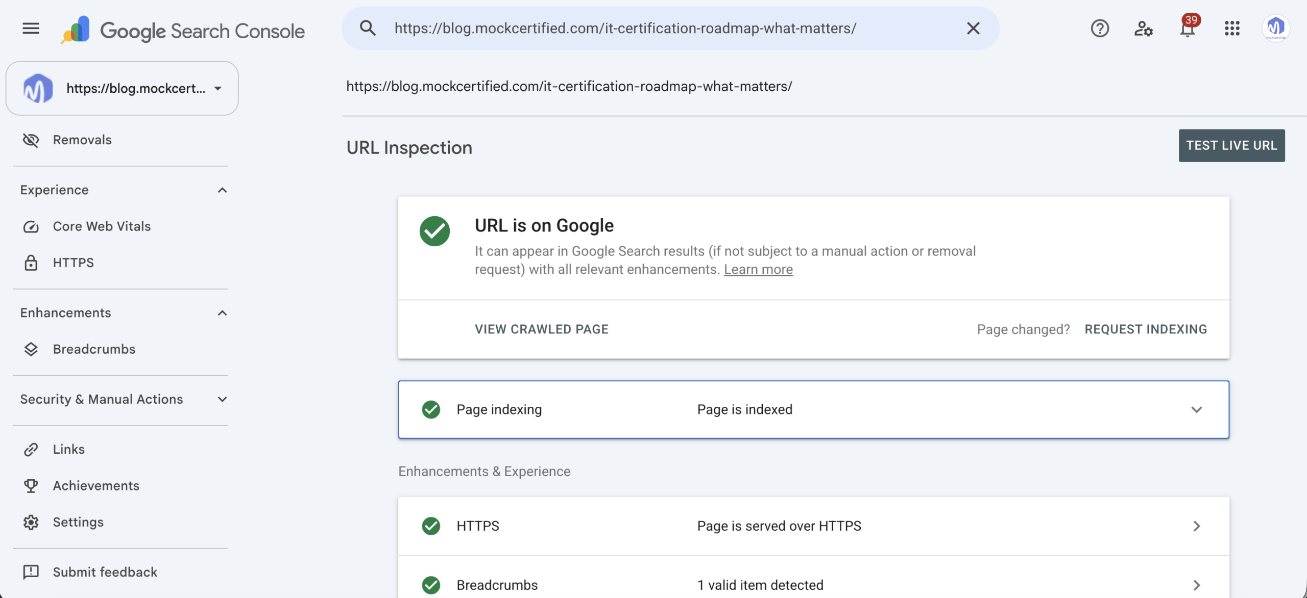
Task: Click the 'URL is on Google' heading
Action: tap(544, 225)
